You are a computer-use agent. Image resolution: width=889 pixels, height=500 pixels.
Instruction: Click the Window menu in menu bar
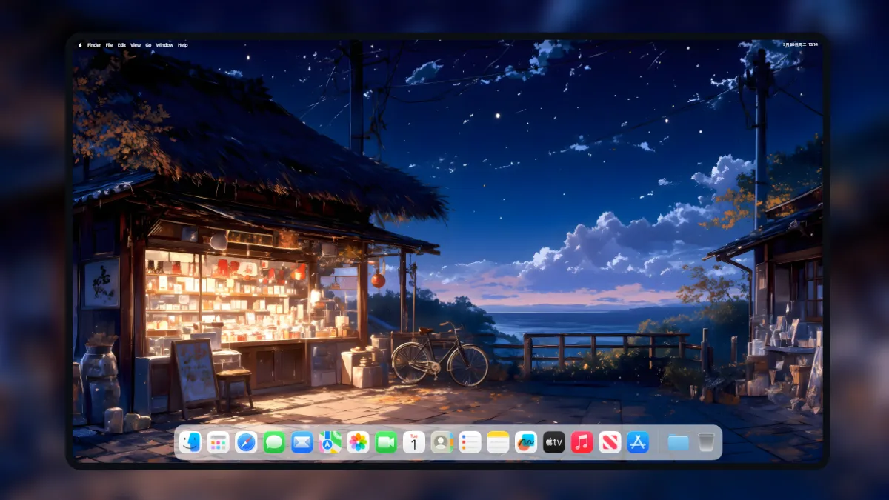coord(164,45)
